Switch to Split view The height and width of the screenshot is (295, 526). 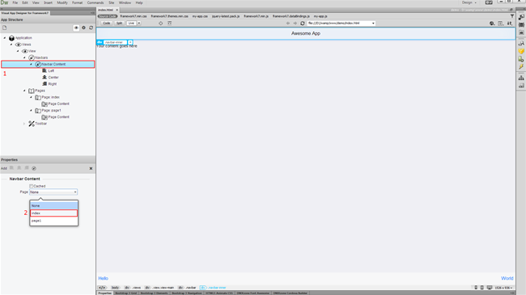click(119, 23)
